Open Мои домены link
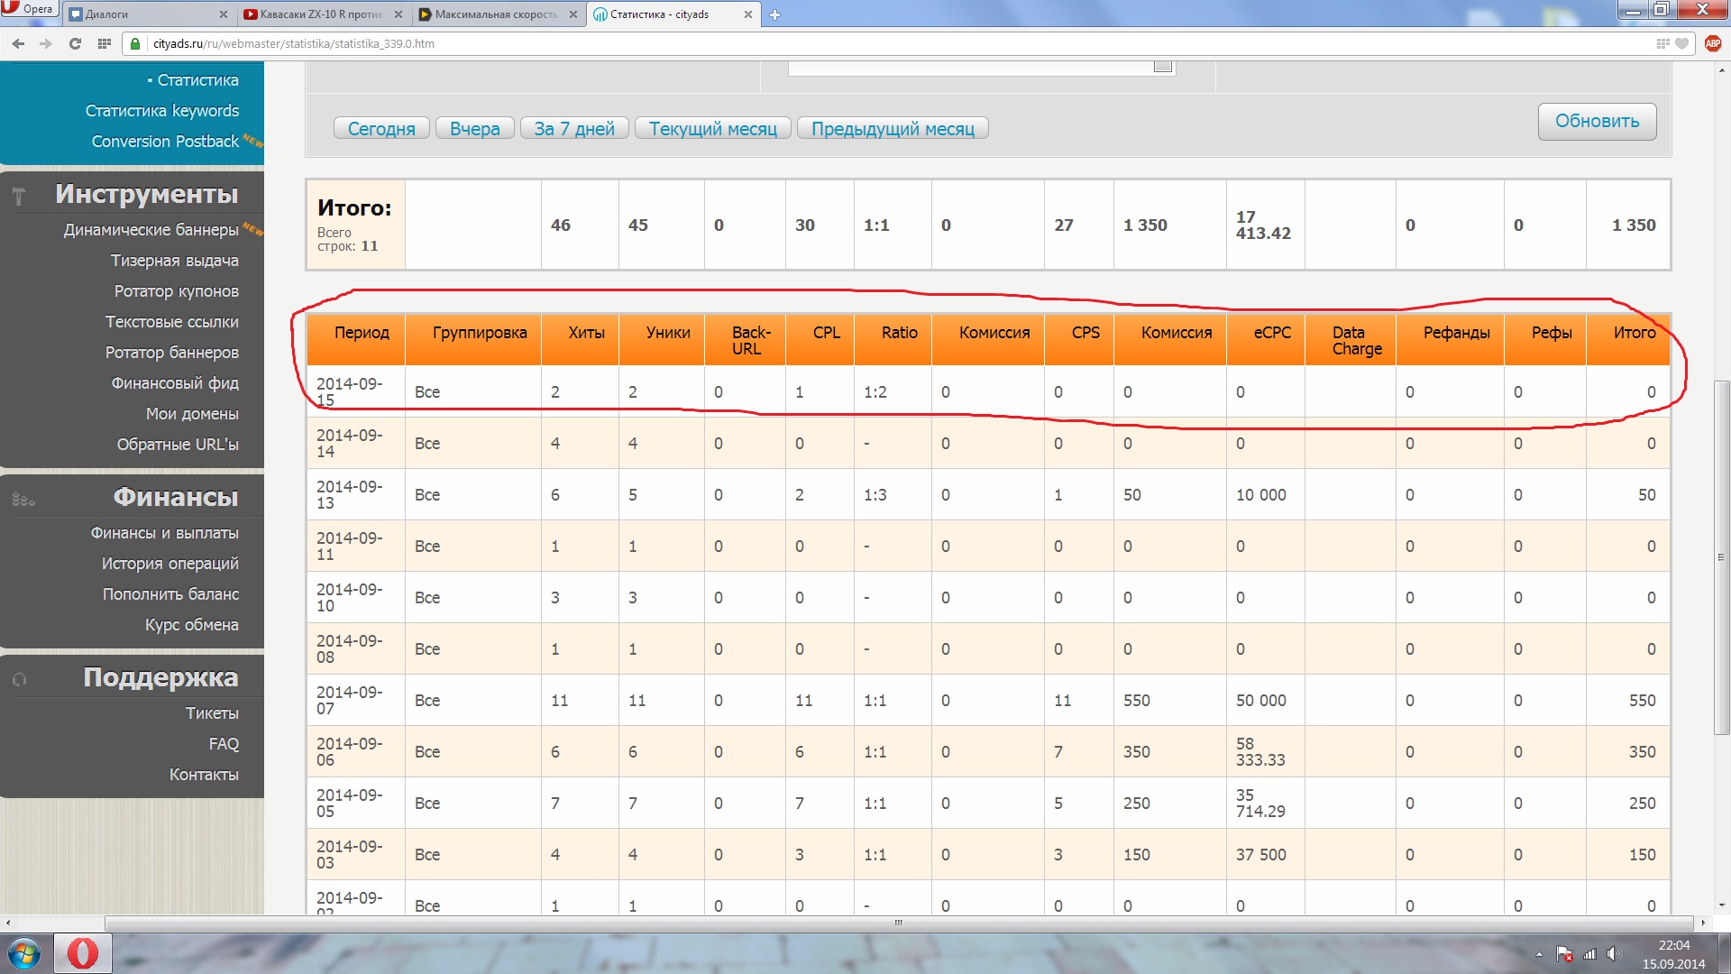 (x=192, y=414)
